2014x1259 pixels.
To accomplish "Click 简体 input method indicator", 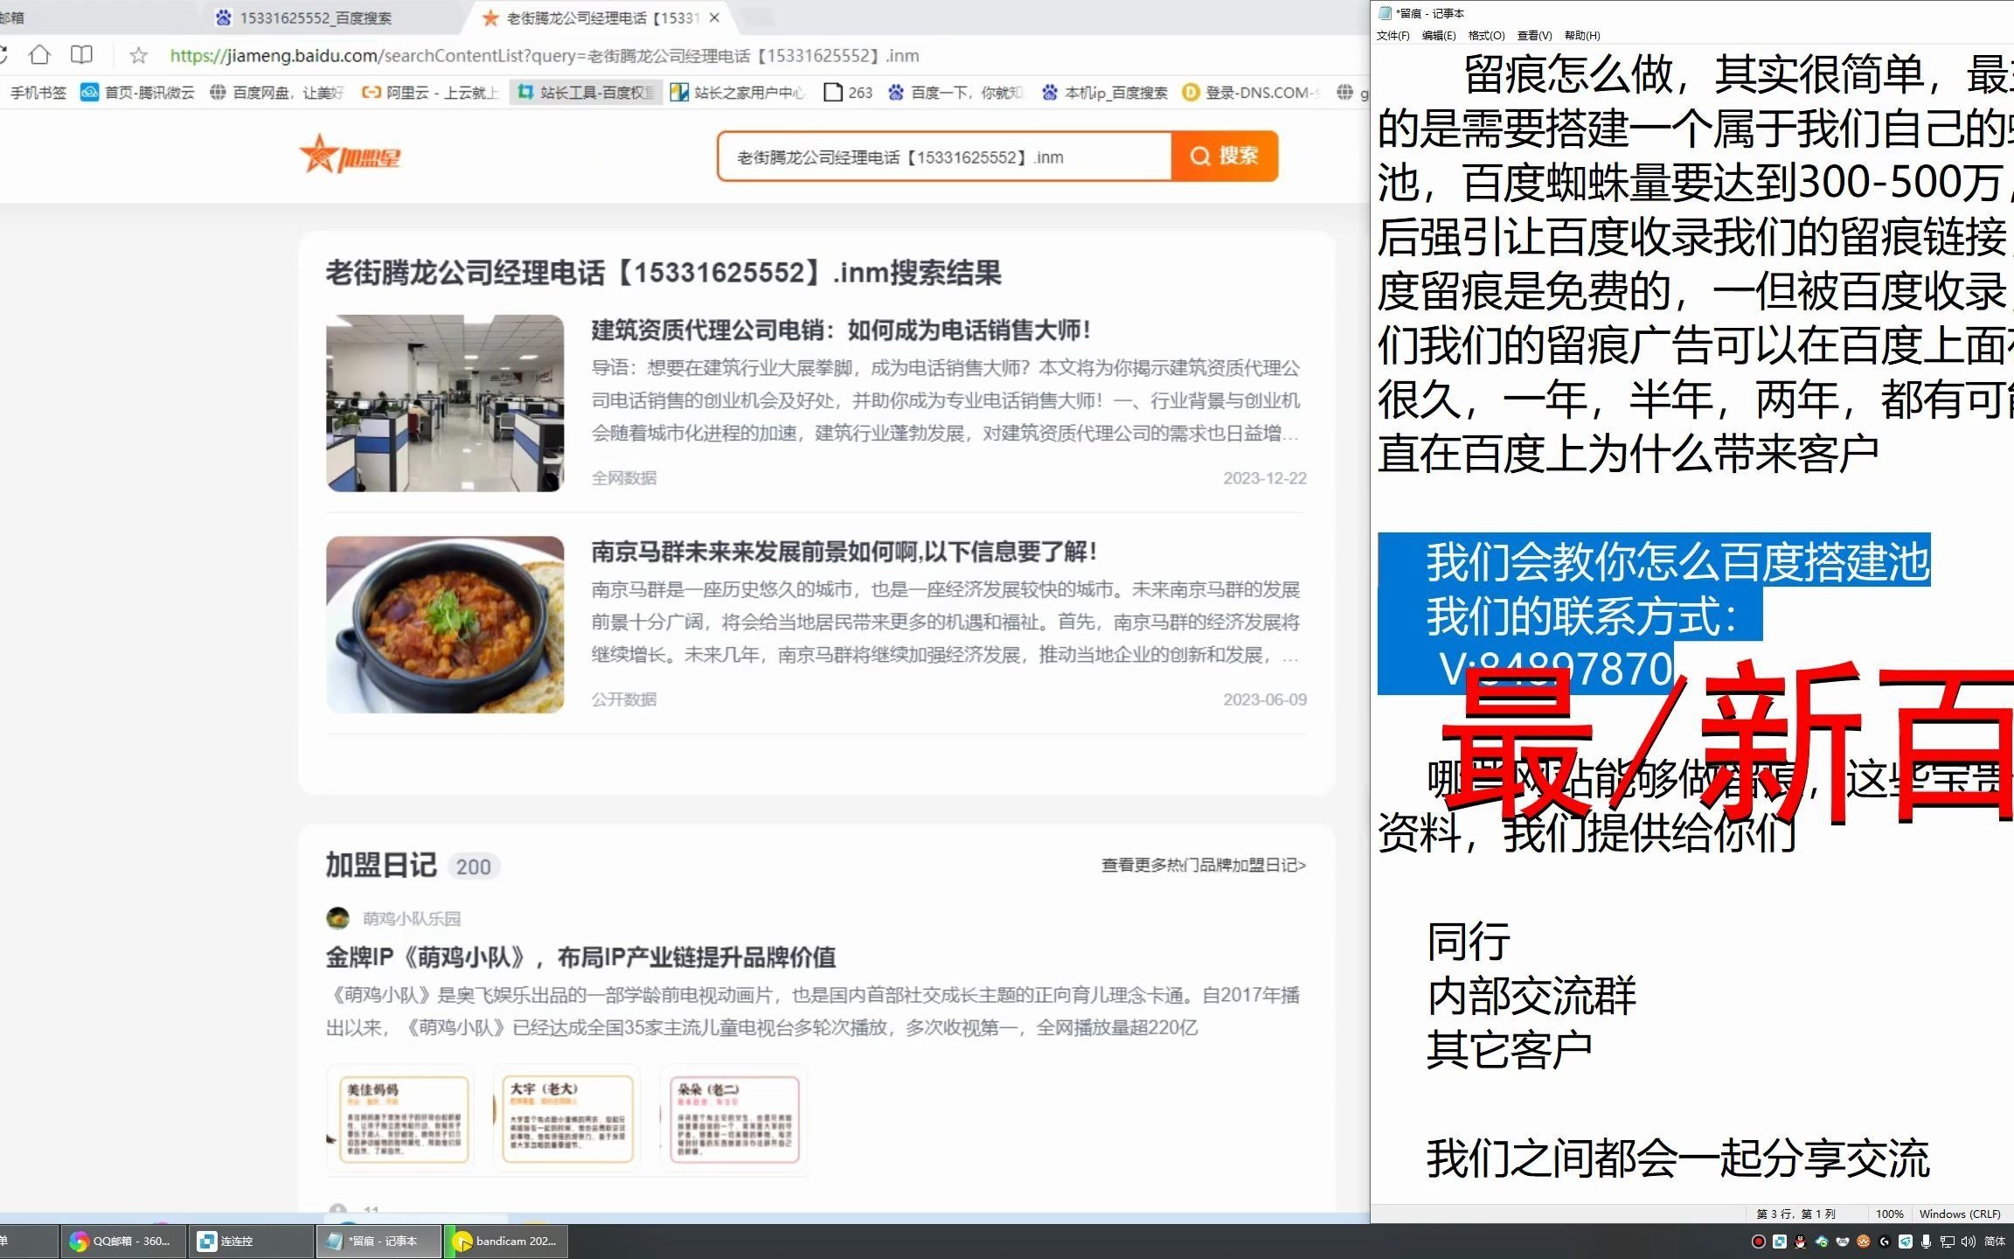I will click(x=1995, y=1242).
